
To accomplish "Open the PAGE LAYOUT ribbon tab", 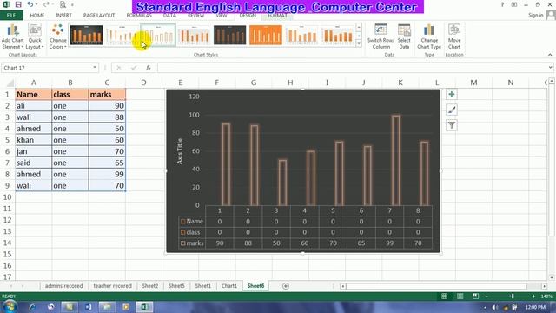I will click(x=99, y=16).
